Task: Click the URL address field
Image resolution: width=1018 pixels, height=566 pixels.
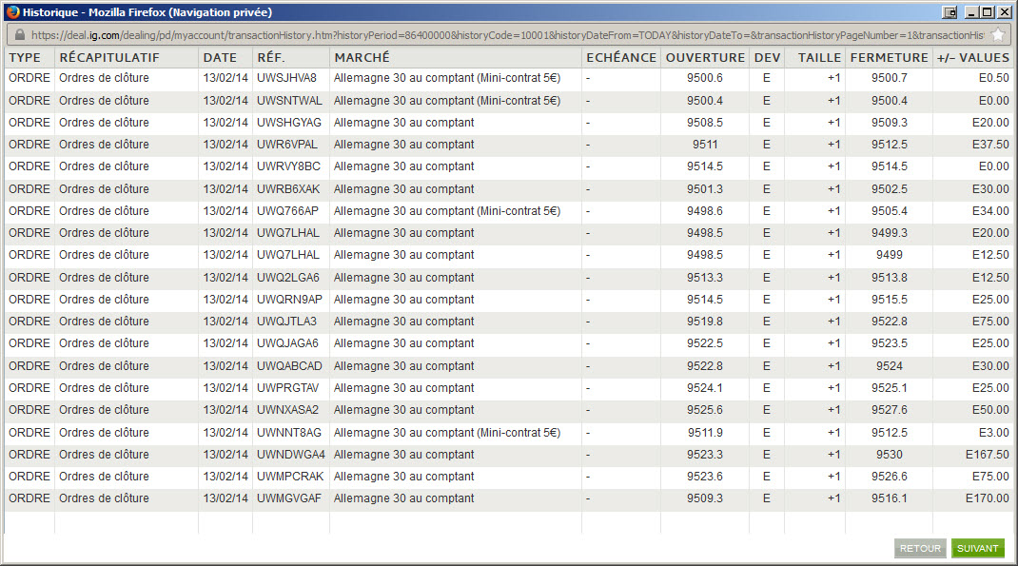Action: click(507, 35)
